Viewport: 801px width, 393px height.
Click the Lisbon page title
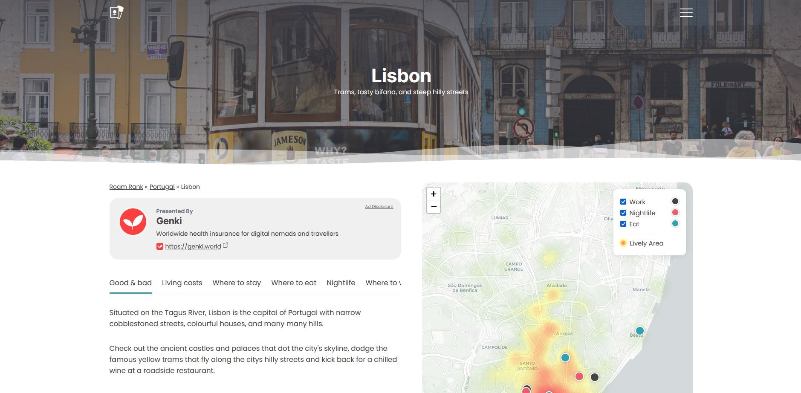click(401, 76)
